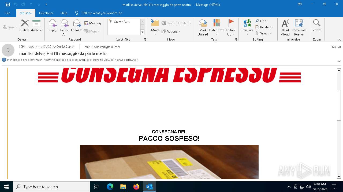343x192 pixels.
Task: Show hidden system tray icons
Action: tap(289, 187)
